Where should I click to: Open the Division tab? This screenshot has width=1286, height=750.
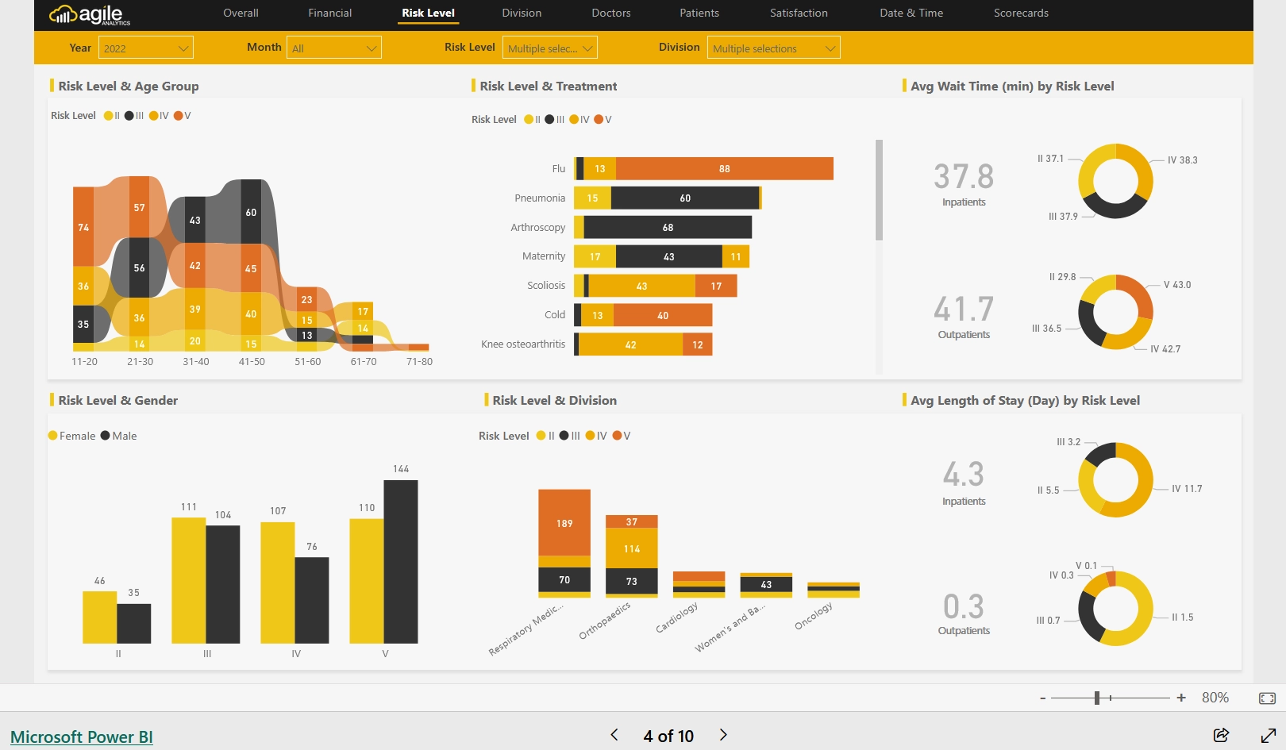[x=522, y=13]
